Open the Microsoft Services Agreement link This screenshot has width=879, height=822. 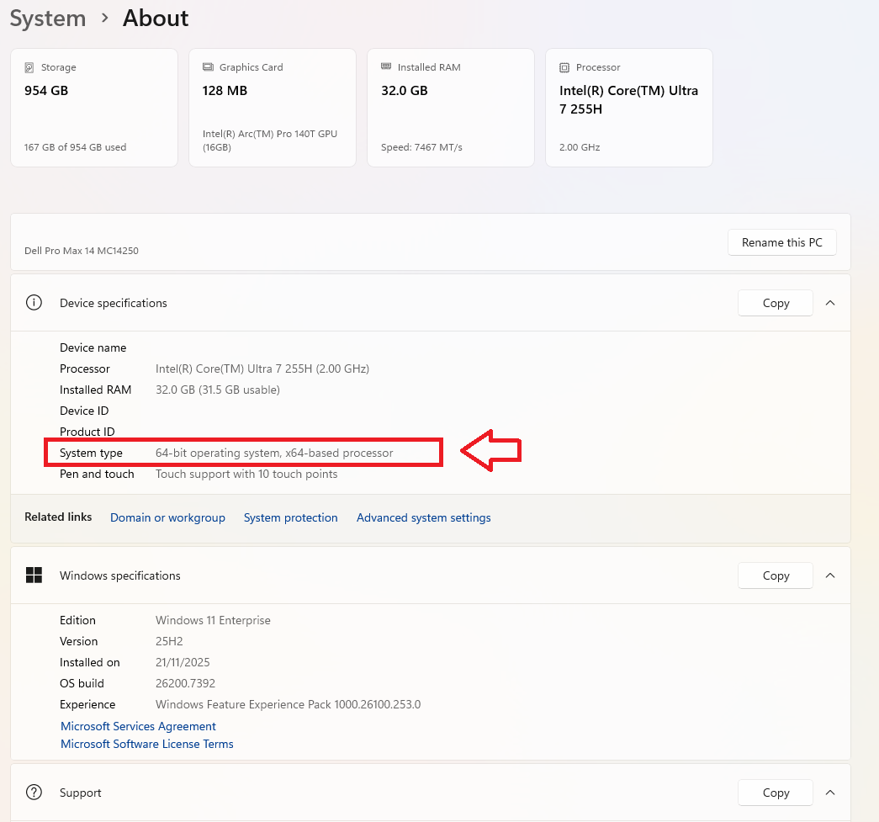pos(138,726)
